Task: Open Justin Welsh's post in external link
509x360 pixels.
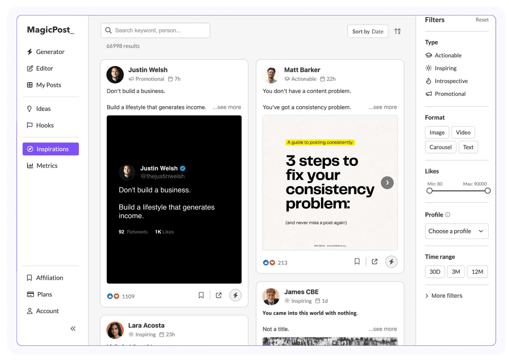Action: [219, 295]
